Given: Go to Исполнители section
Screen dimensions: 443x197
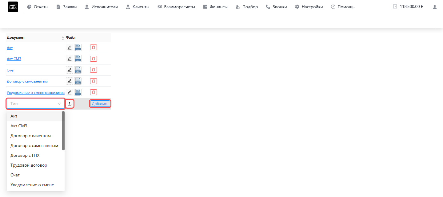Looking at the screenshot, I should 101,7.
